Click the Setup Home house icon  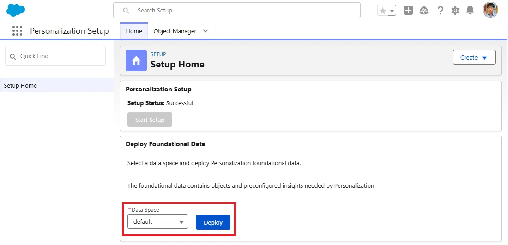coord(136,60)
